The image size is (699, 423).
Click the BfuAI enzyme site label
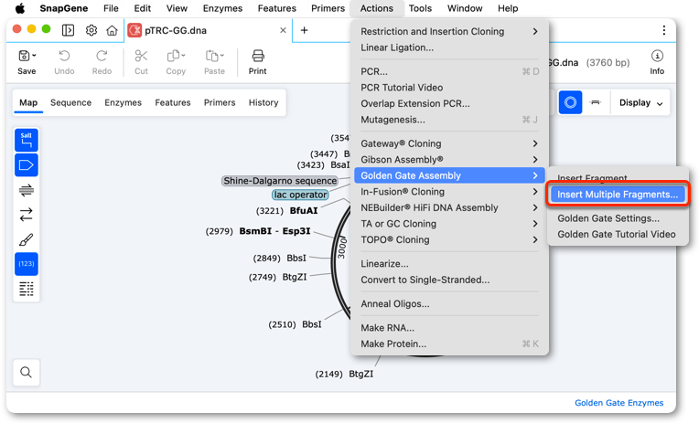pos(304,211)
